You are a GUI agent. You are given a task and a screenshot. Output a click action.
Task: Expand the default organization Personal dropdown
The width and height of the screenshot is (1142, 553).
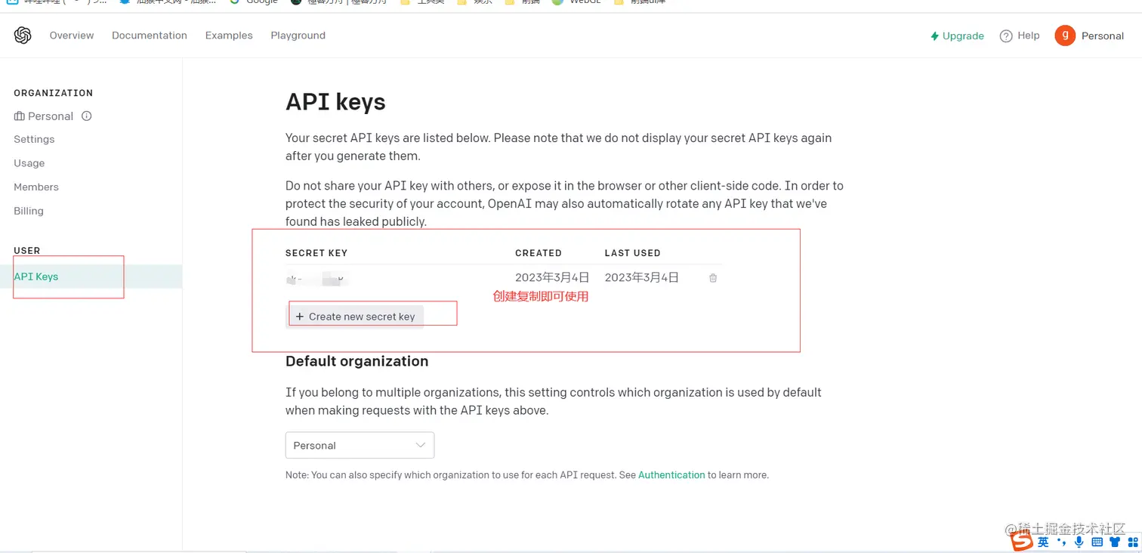pyautogui.click(x=360, y=446)
